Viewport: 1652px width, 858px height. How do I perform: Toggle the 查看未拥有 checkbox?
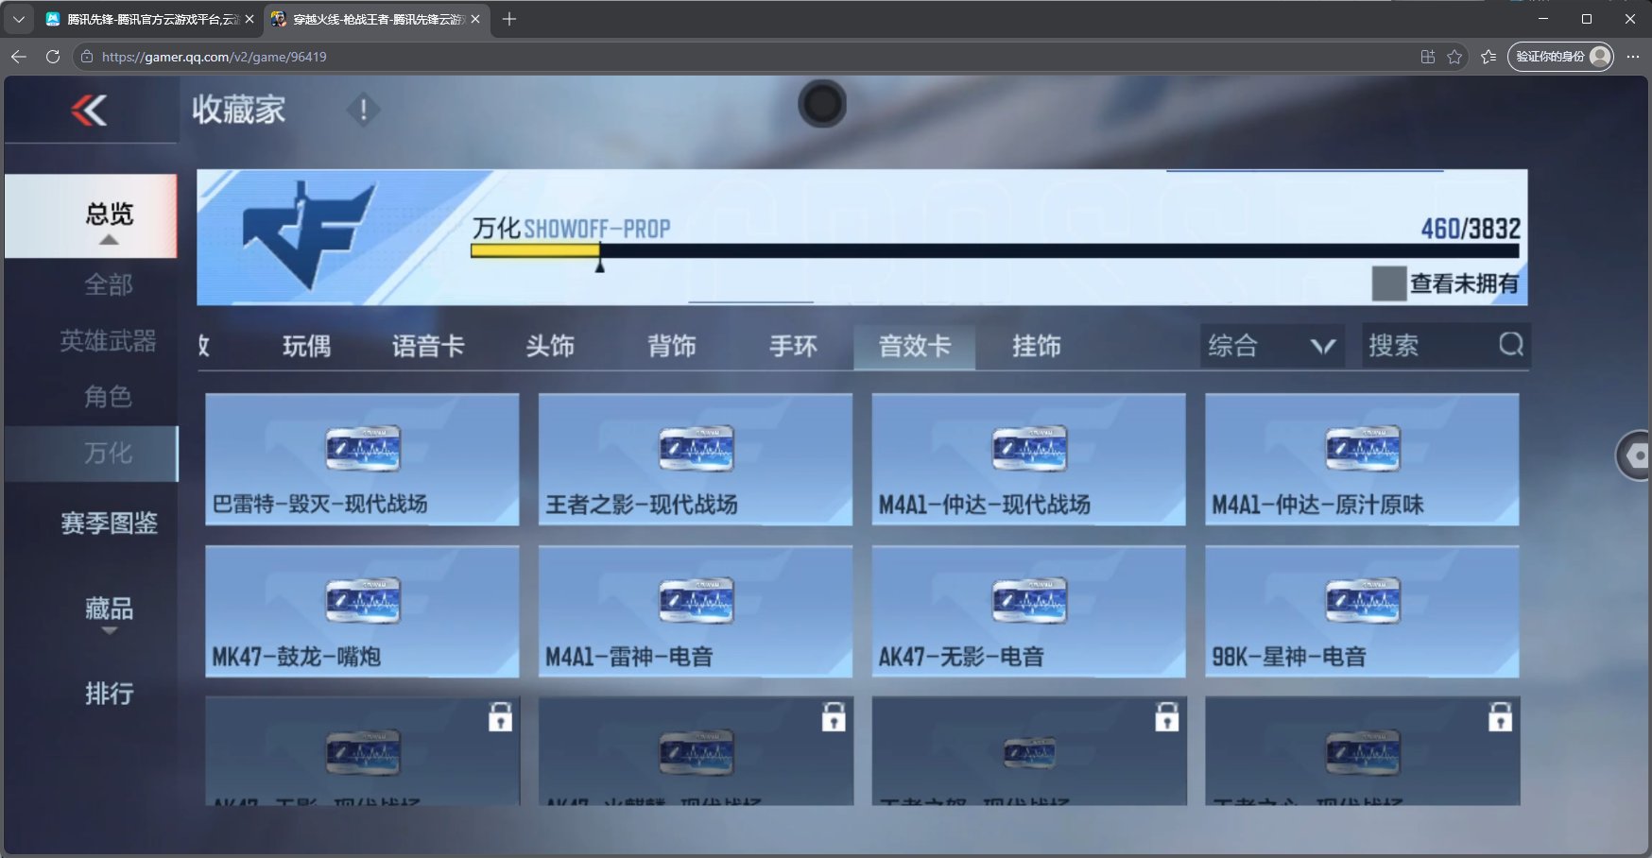pos(1388,283)
